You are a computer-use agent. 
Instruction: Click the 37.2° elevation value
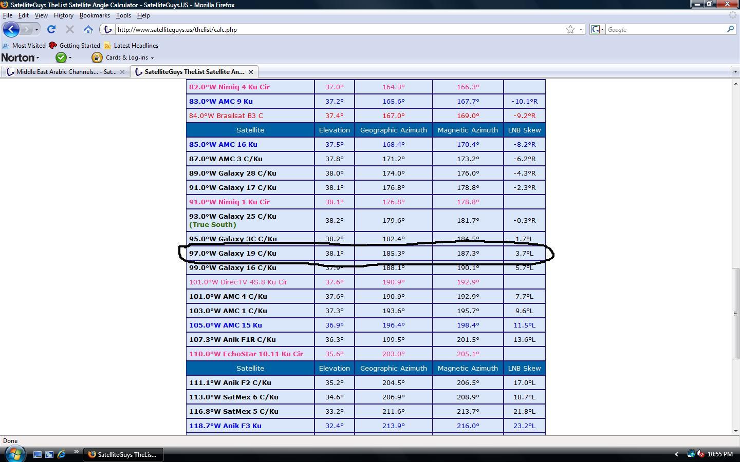pos(334,101)
